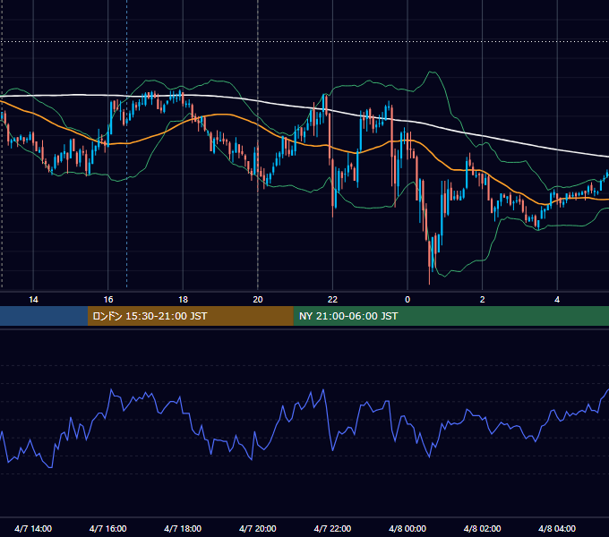Screen dimensions: 609x537
Task: Click the '4/7 18:00' time label
Action: pyautogui.click(x=183, y=529)
